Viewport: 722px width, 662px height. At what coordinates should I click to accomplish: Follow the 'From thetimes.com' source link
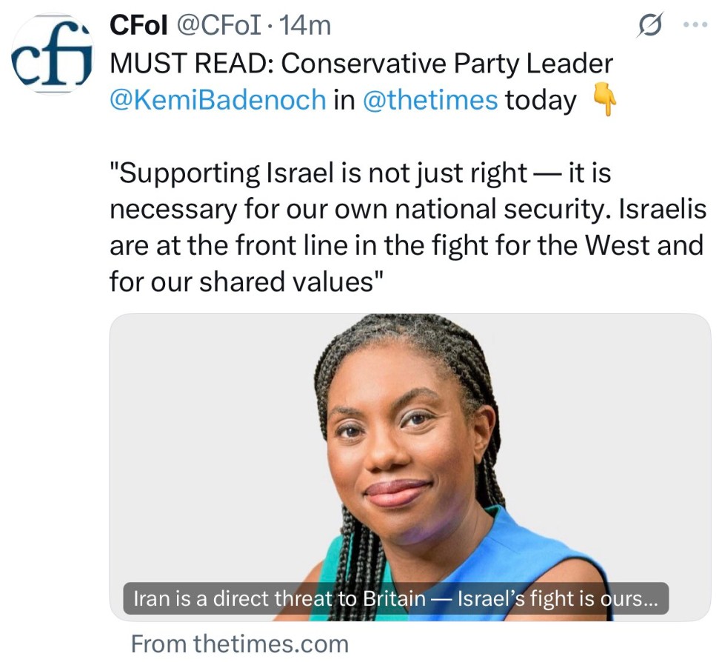point(239,643)
